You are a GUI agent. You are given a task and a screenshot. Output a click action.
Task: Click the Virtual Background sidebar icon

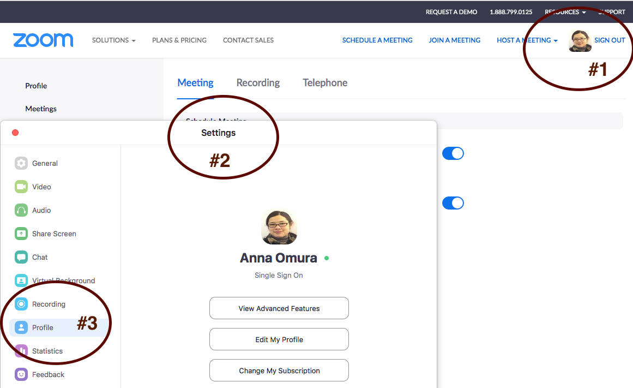[x=21, y=280]
